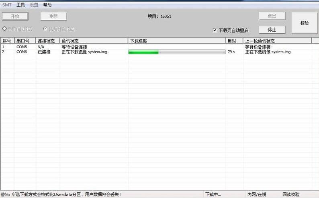Image resolution: width=319 pixels, height=198 pixels.
Task: Select the 售后升级模式 radio button
Action: click(45, 29)
